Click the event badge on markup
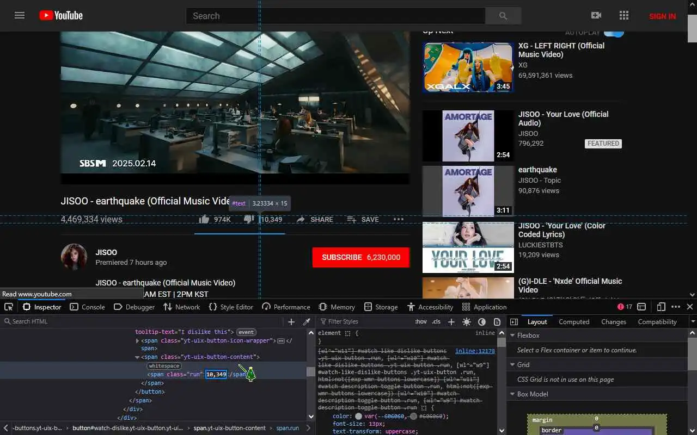 click(x=246, y=332)
